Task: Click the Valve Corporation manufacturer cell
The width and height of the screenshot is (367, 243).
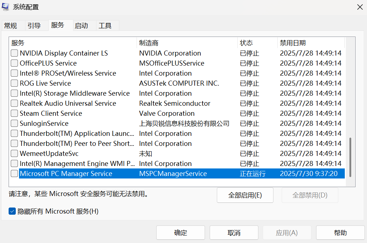Action: click(167, 113)
